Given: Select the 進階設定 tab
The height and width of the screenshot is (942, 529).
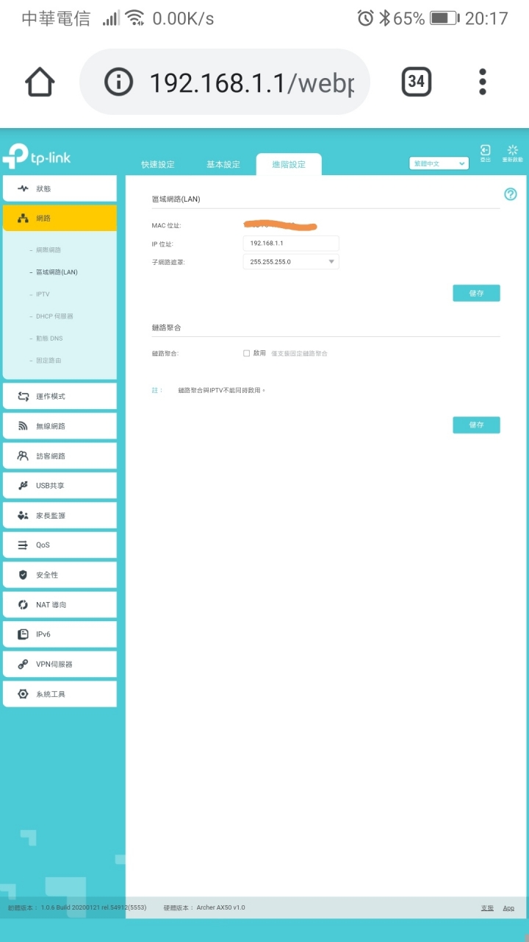Looking at the screenshot, I should coord(289,164).
